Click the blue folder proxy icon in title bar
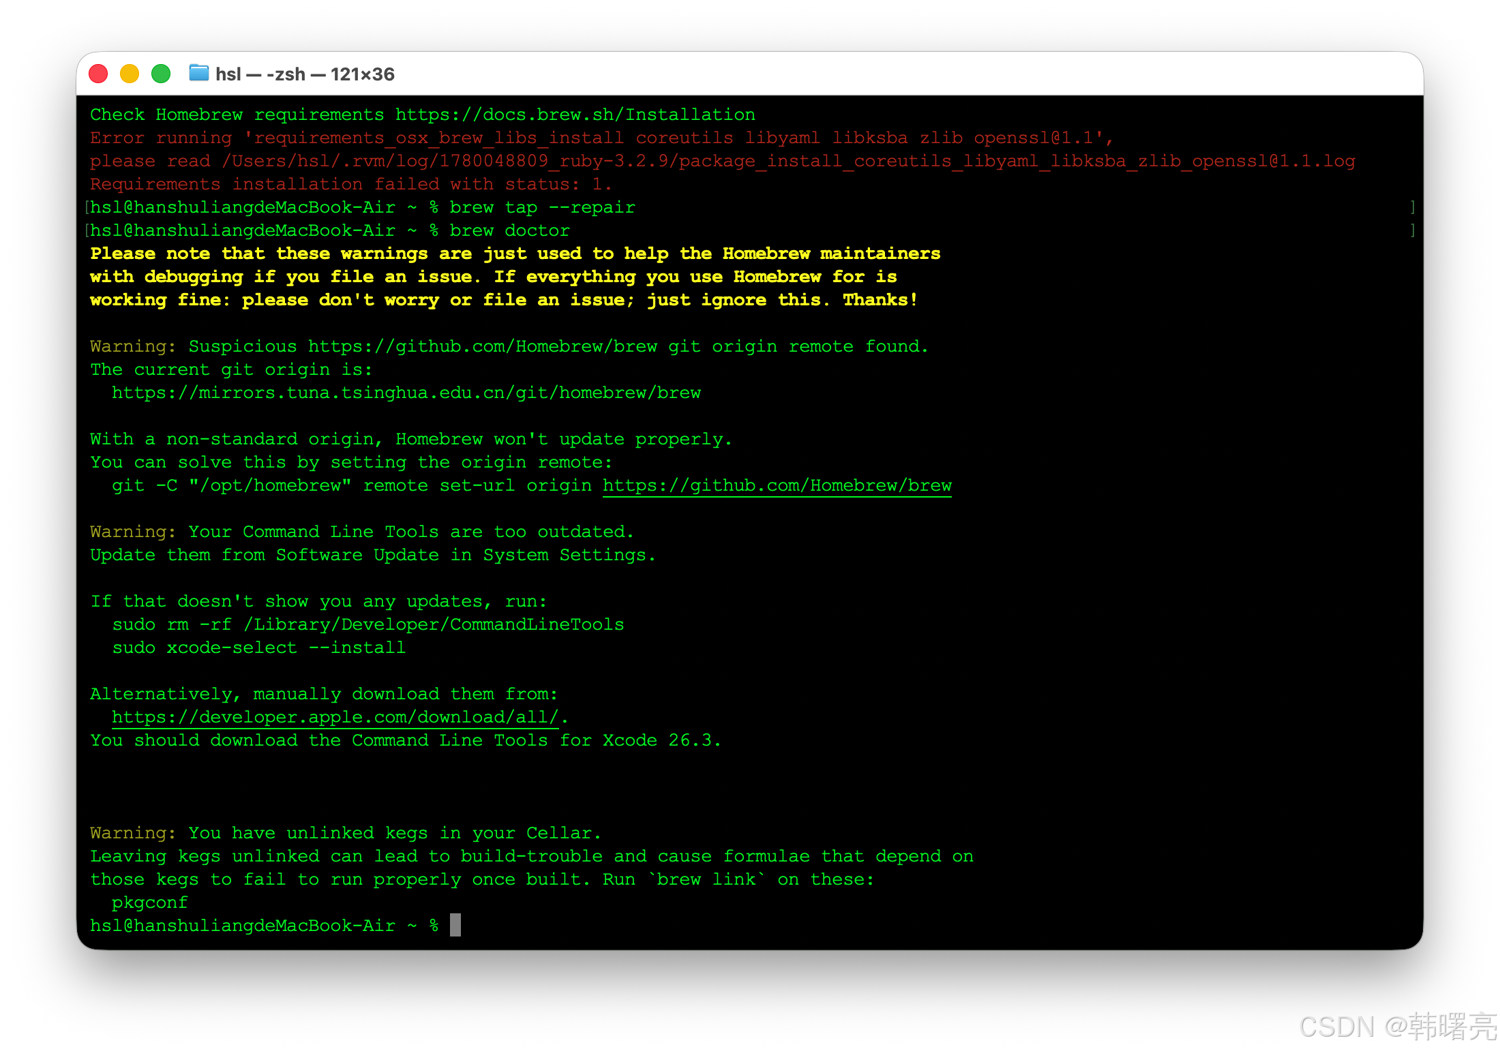Screen dimensions: 1500x1051 pos(198,73)
